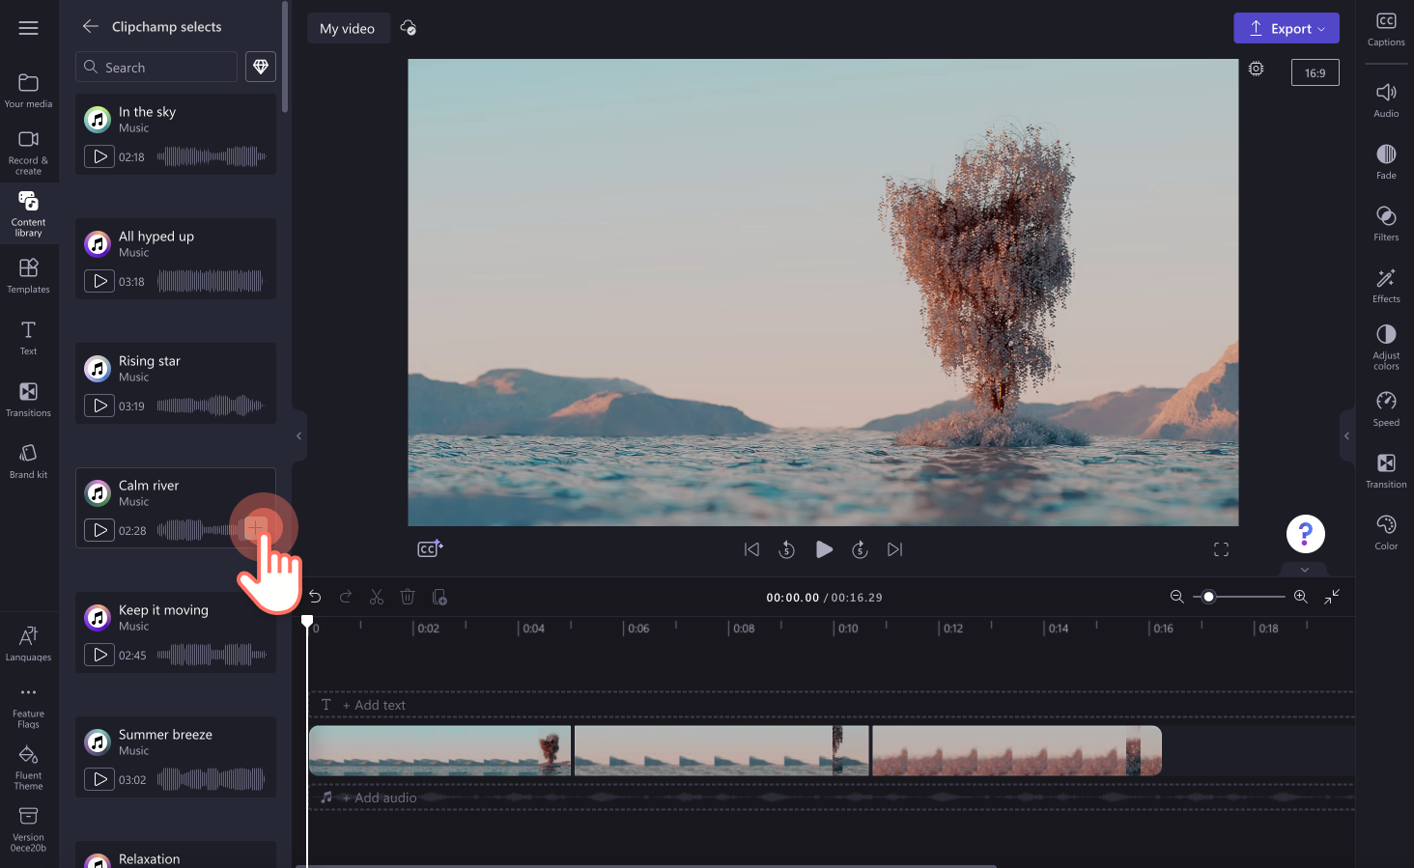
Task: Collapse the preview with chevron down
Action: pos(1305,570)
